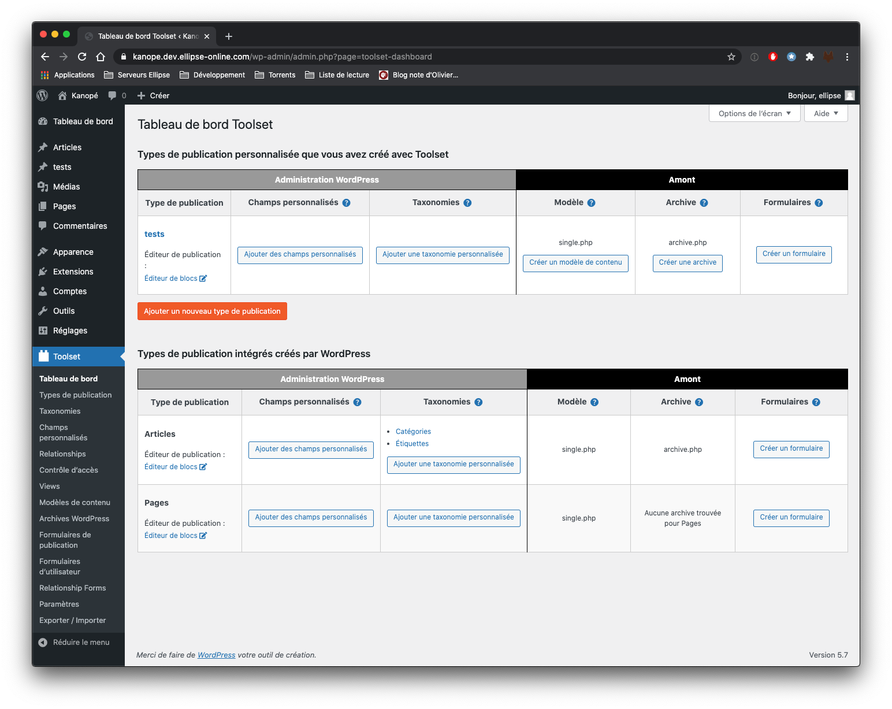Open the Applications bookmarks shortcut

pyautogui.click(x=68, y=75)
